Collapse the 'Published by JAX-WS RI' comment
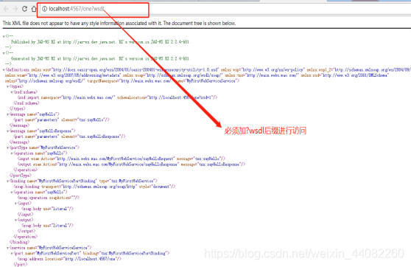Image resolution: width=411 pixels, height=267 pixels. click(x=4, y=36)
